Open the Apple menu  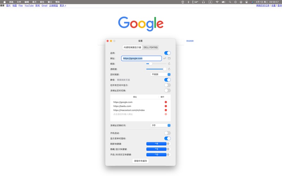point(5,2)
